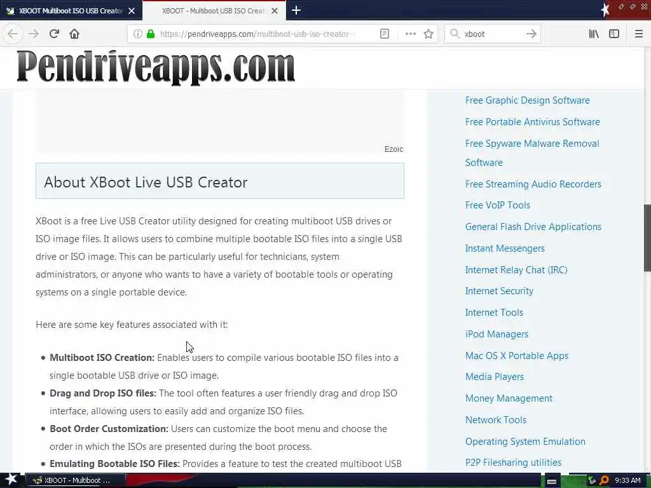Image resolution: width=651 pixels, height=488 pixels.
Task: Click the white star icon in the title bar
Action: tap(605, 10)
